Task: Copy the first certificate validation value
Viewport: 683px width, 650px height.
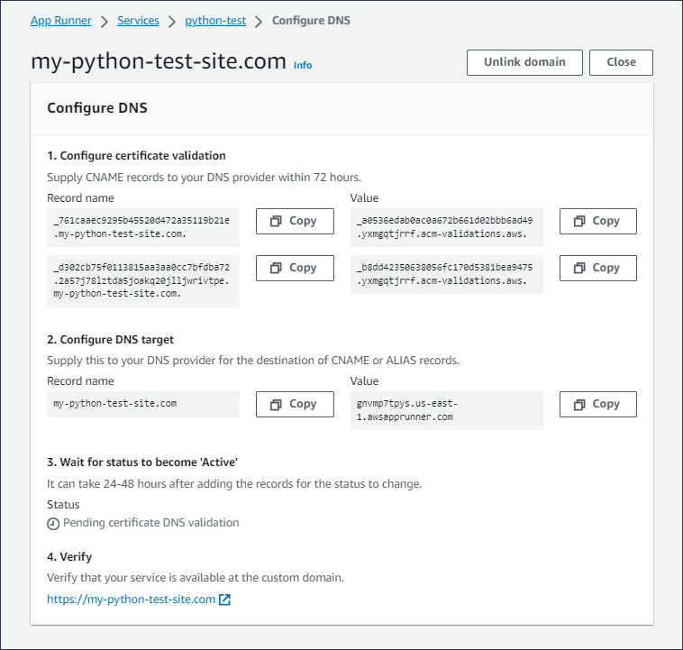Action: [597, 221]
